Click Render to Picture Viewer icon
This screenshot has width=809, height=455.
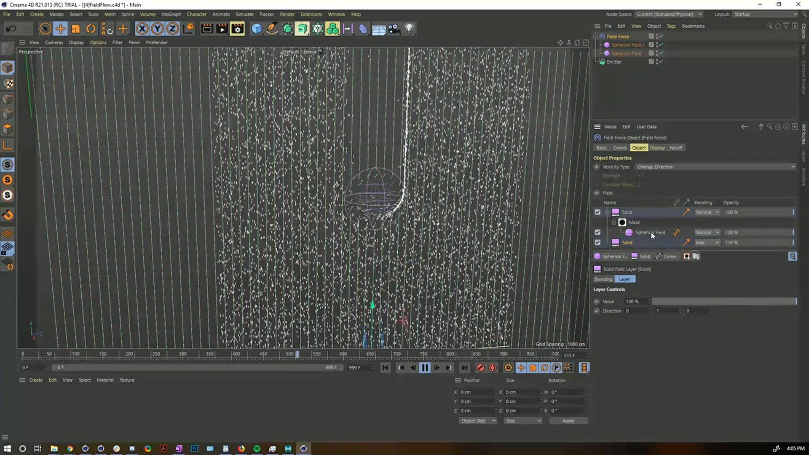click(x=222, y=29)
